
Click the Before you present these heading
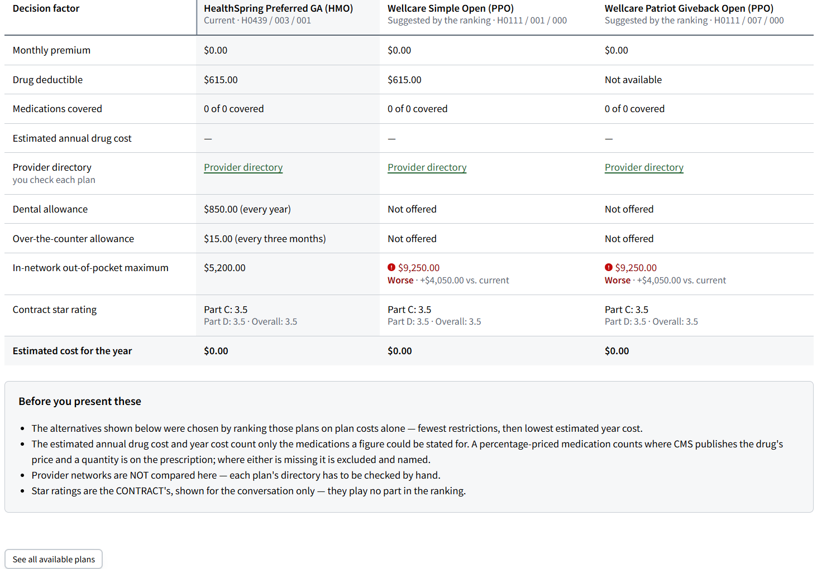point(80,401)
